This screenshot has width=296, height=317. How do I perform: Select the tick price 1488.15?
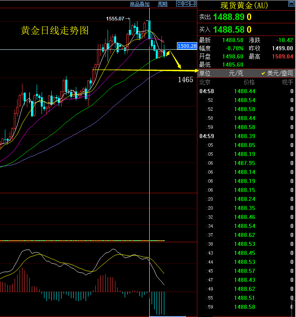pos(245,190)
